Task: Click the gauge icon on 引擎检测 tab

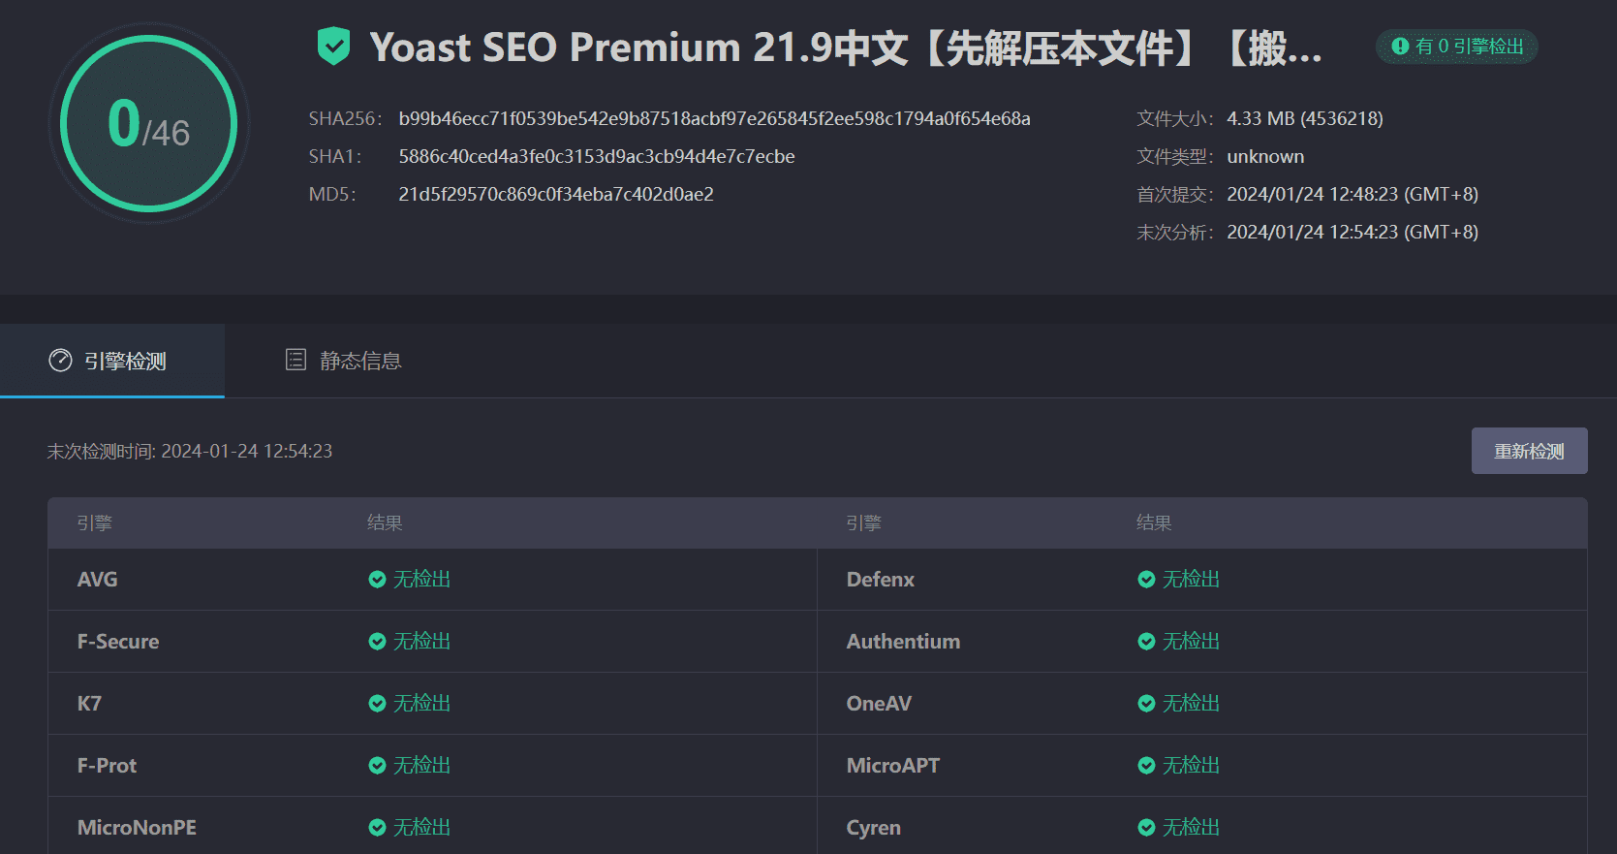Action: tap(60, 361)
